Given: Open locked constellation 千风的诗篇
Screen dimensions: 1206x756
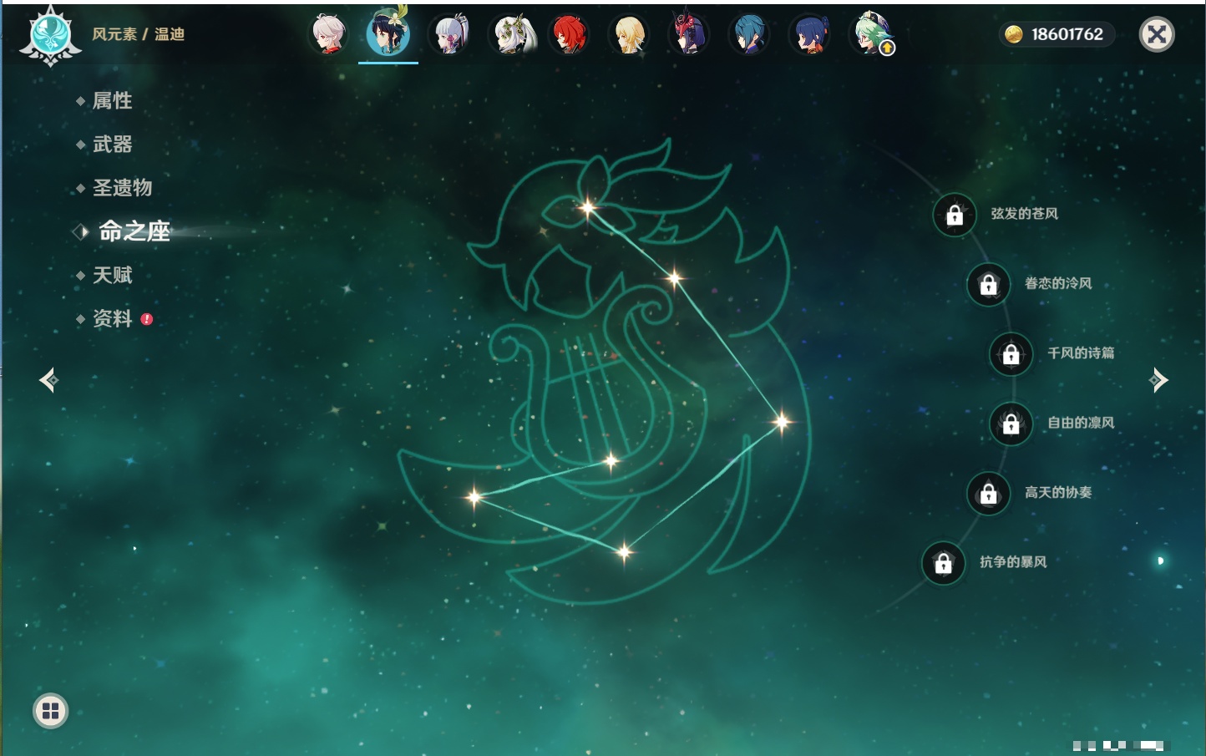Looking at the screenshot, I should coord(1011,354).
